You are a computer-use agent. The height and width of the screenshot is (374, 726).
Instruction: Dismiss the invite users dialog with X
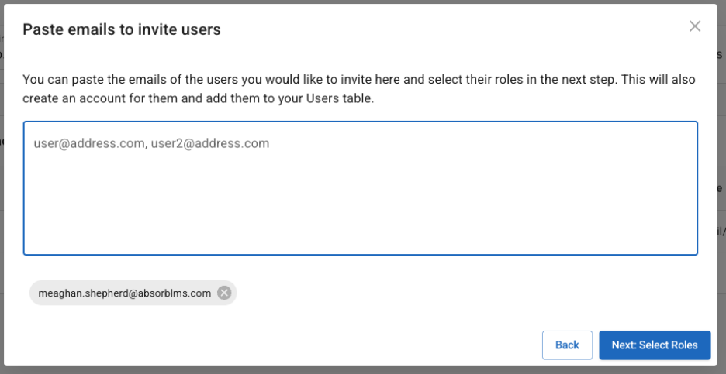[695, 26]
